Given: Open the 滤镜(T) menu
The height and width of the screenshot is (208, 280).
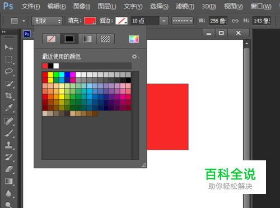Looking at the screenshot, I should pos(185,6).
